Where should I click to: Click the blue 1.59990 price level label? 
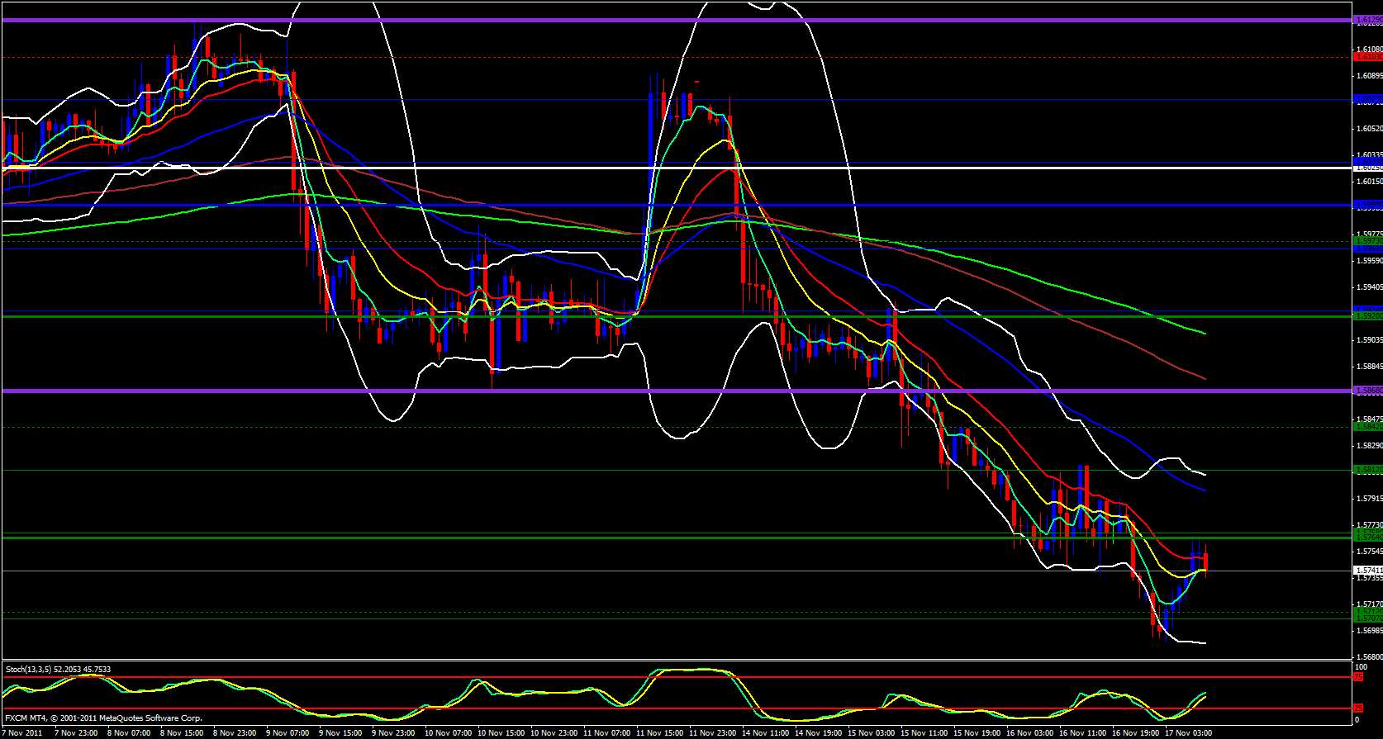pyautogui.click(x=1368, y=204)
